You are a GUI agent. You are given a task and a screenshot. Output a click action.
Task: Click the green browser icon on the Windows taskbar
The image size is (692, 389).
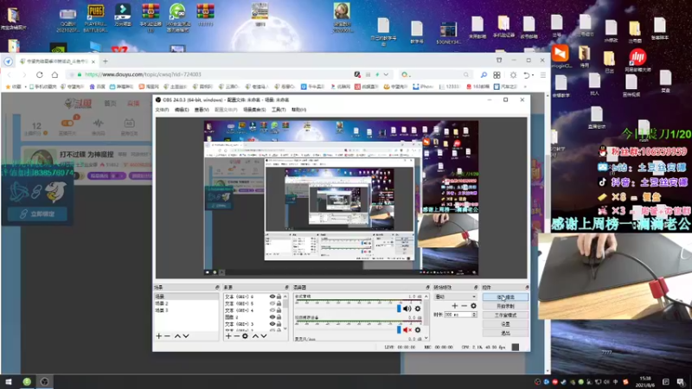[27, 381]
